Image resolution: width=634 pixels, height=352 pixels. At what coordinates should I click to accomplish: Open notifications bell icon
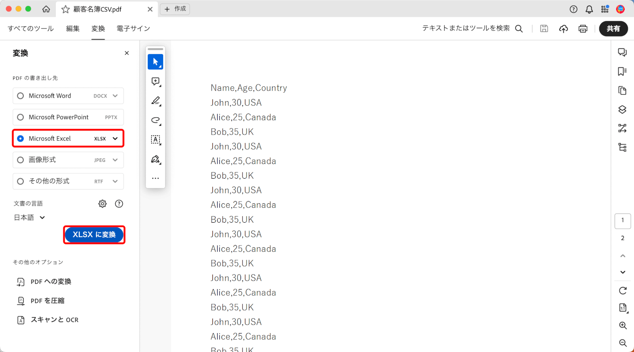pos(589,9)
